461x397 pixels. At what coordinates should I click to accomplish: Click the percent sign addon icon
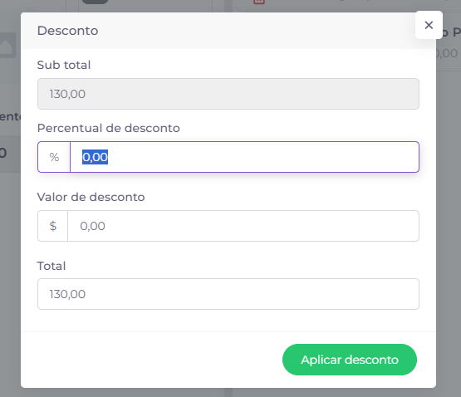pyautogui.click(x=54, y=157)
